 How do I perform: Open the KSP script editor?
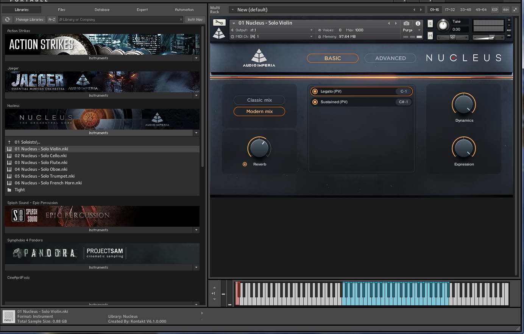(495, 9)
